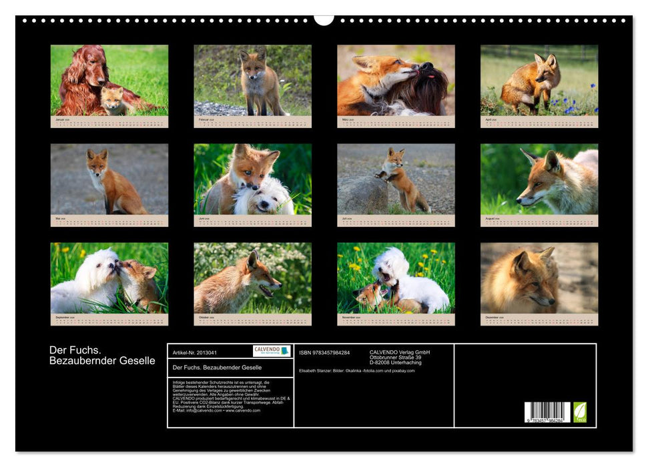The height and width of the screenshot is (467, 648).
Task: Select the Januar fox photo thumbnail
Action: point(107,80)
